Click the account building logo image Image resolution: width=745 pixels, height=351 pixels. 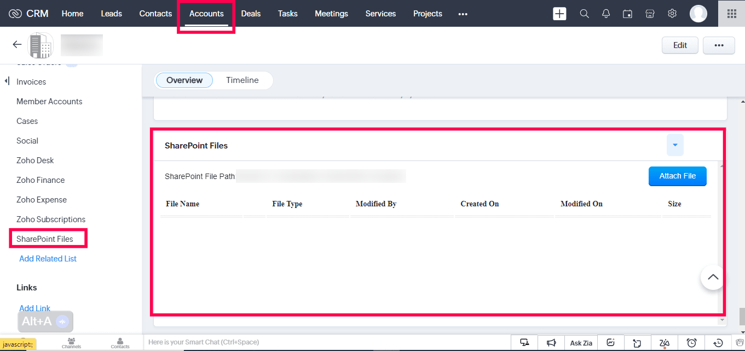coord(41,45)
